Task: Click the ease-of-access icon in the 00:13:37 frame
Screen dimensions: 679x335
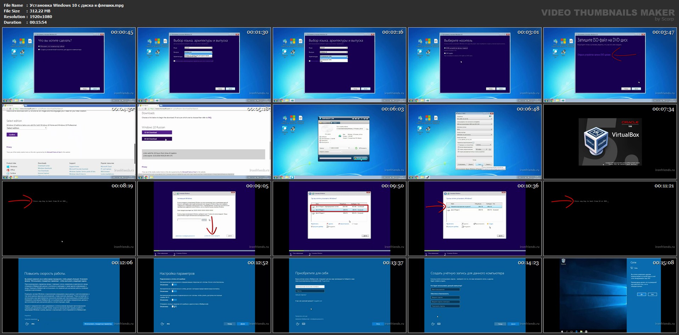Action: tap(298, 324)
